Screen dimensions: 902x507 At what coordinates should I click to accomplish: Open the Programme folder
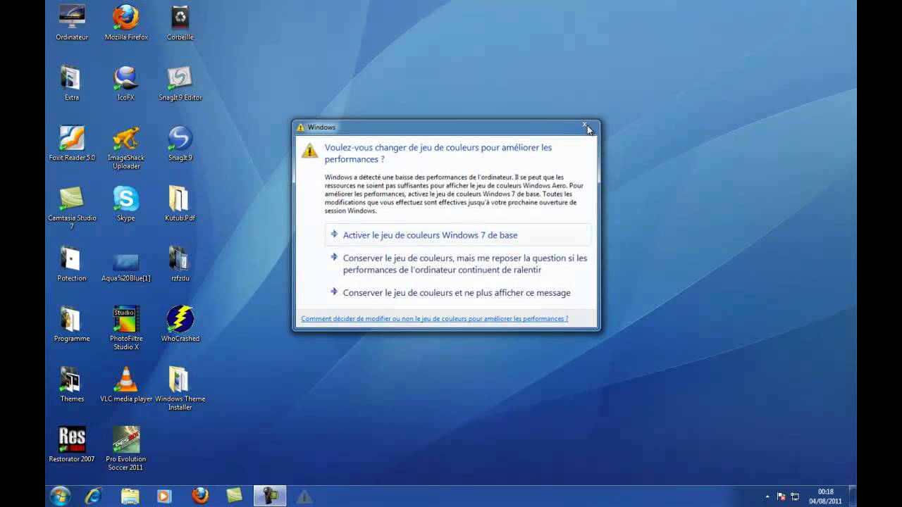click(72, 324)
